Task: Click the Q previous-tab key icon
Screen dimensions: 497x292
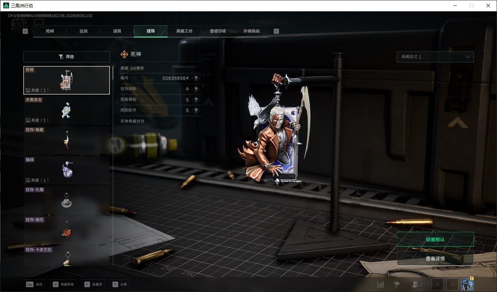Action: 25,31
